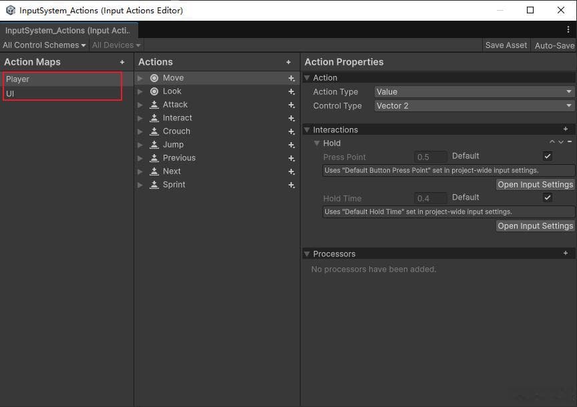Screen dimensions: 577x407
Task: Expand the Jump action bindings
Action: pyautogui.click(x=140, y=145)
